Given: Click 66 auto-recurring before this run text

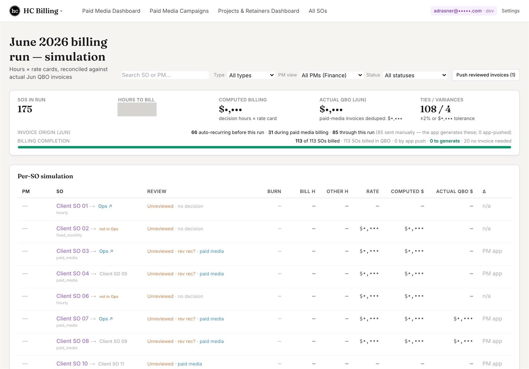Looking at the screenshot, I should (x=227, y=132).
